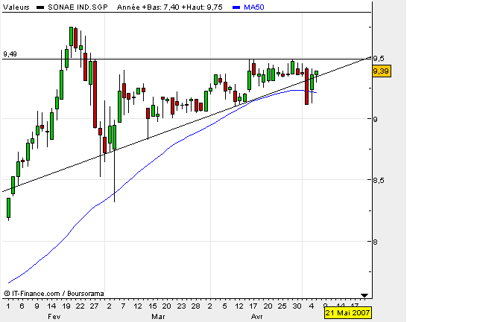Click the yellow 21 Mai 2007 date label

(347, 312)
